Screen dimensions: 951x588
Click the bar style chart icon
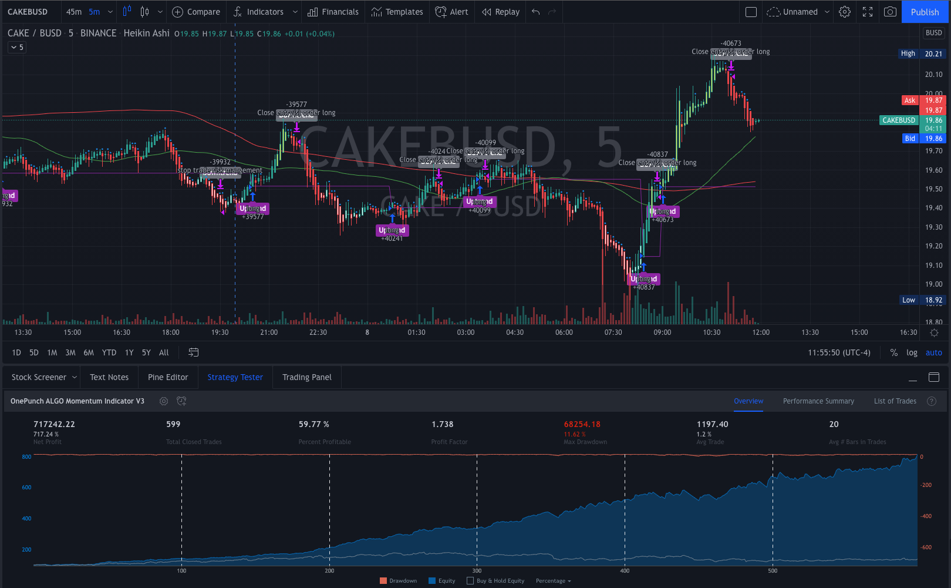pyautogui.click(x=127, y=12)
